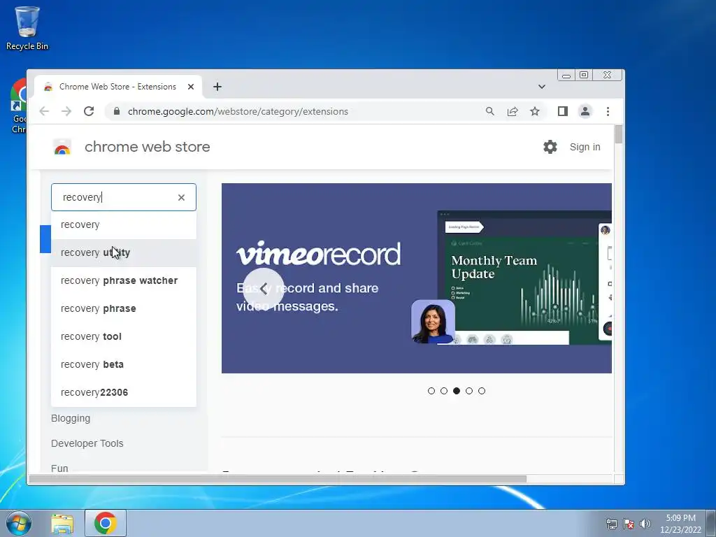Screen dimensions: 716x537
Task: Click the Chrome taskbar button
Action: click(x=106, y=523)
